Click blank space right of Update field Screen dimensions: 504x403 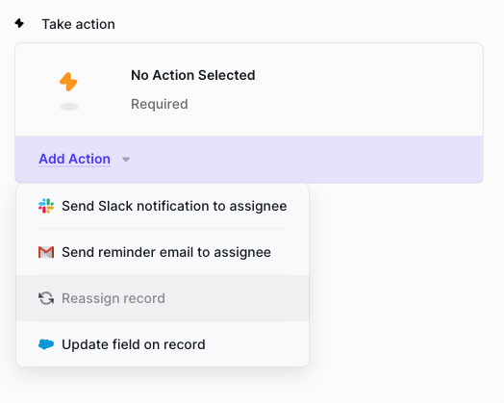(257, 344)
